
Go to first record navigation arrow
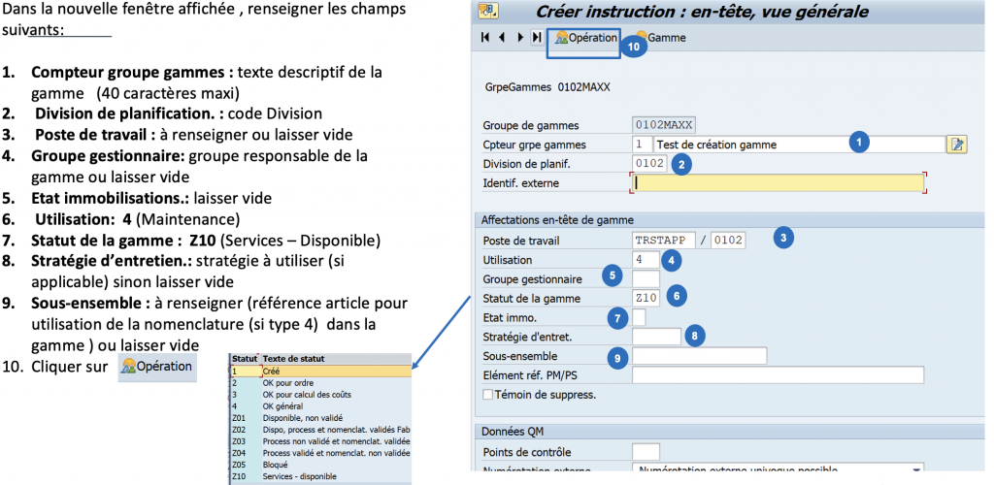tap(485, 38)
